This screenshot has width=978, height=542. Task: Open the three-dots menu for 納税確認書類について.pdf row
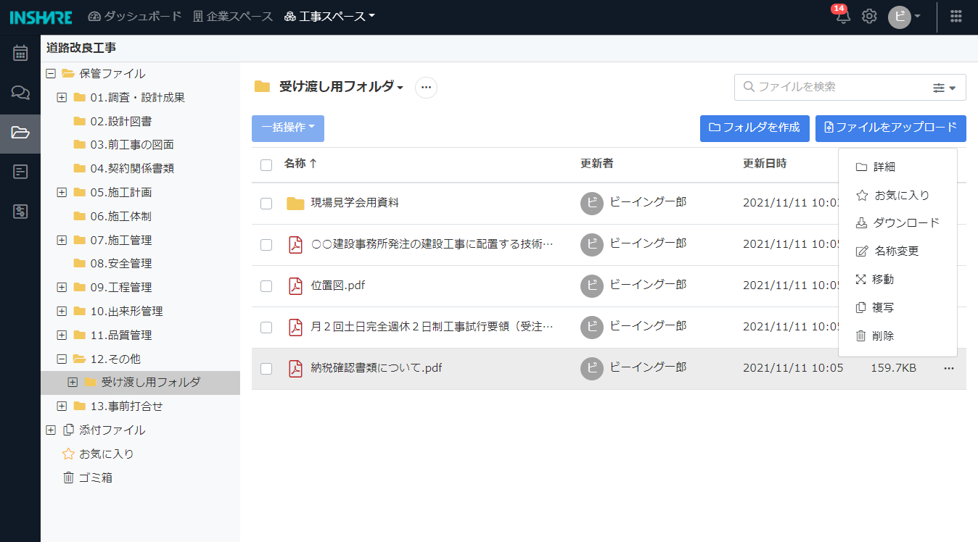tap(949, 368)
